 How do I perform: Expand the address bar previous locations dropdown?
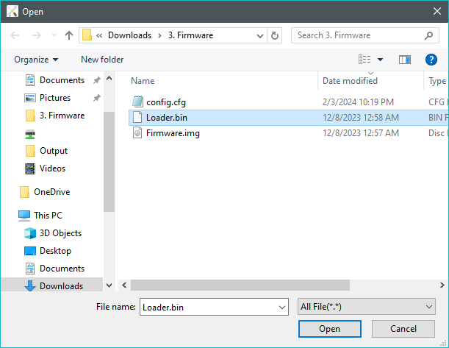(x=260, y=35)
